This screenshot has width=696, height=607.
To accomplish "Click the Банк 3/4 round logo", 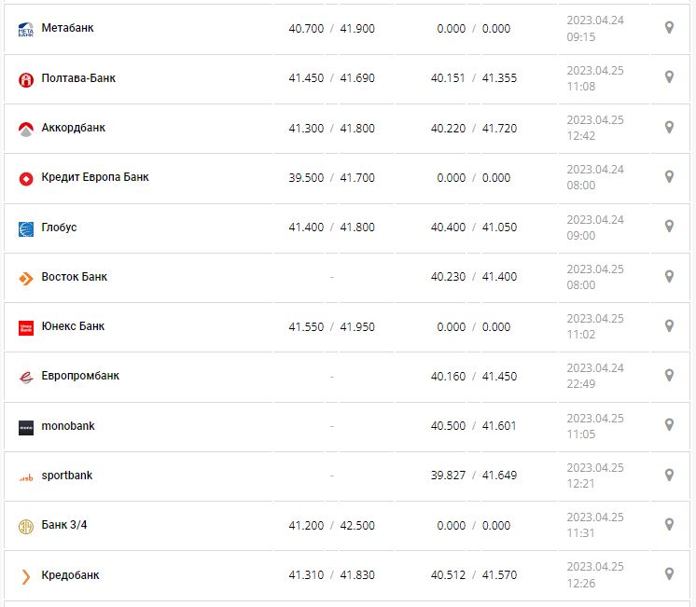I will click(x=26, y=526).
